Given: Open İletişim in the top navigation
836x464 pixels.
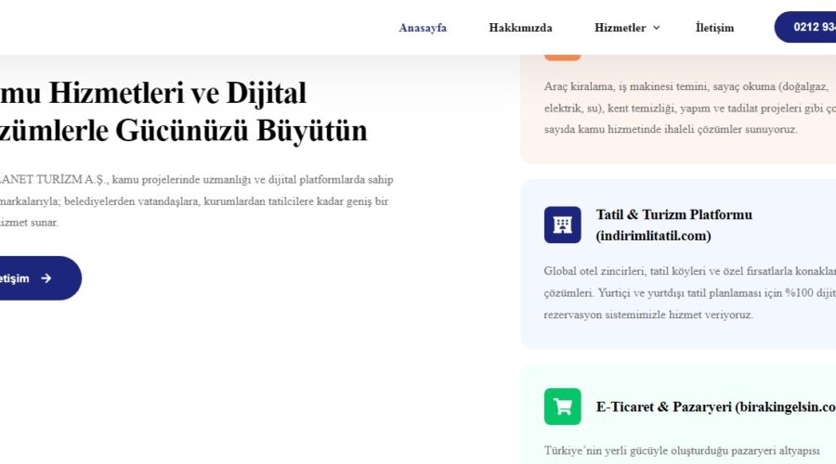Looking at the screenshot, I should pyautogui.click(x=714, y=28).
